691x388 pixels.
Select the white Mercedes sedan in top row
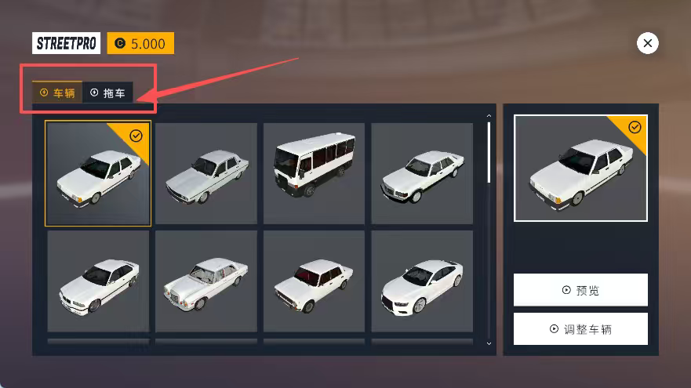pos(422,173)
